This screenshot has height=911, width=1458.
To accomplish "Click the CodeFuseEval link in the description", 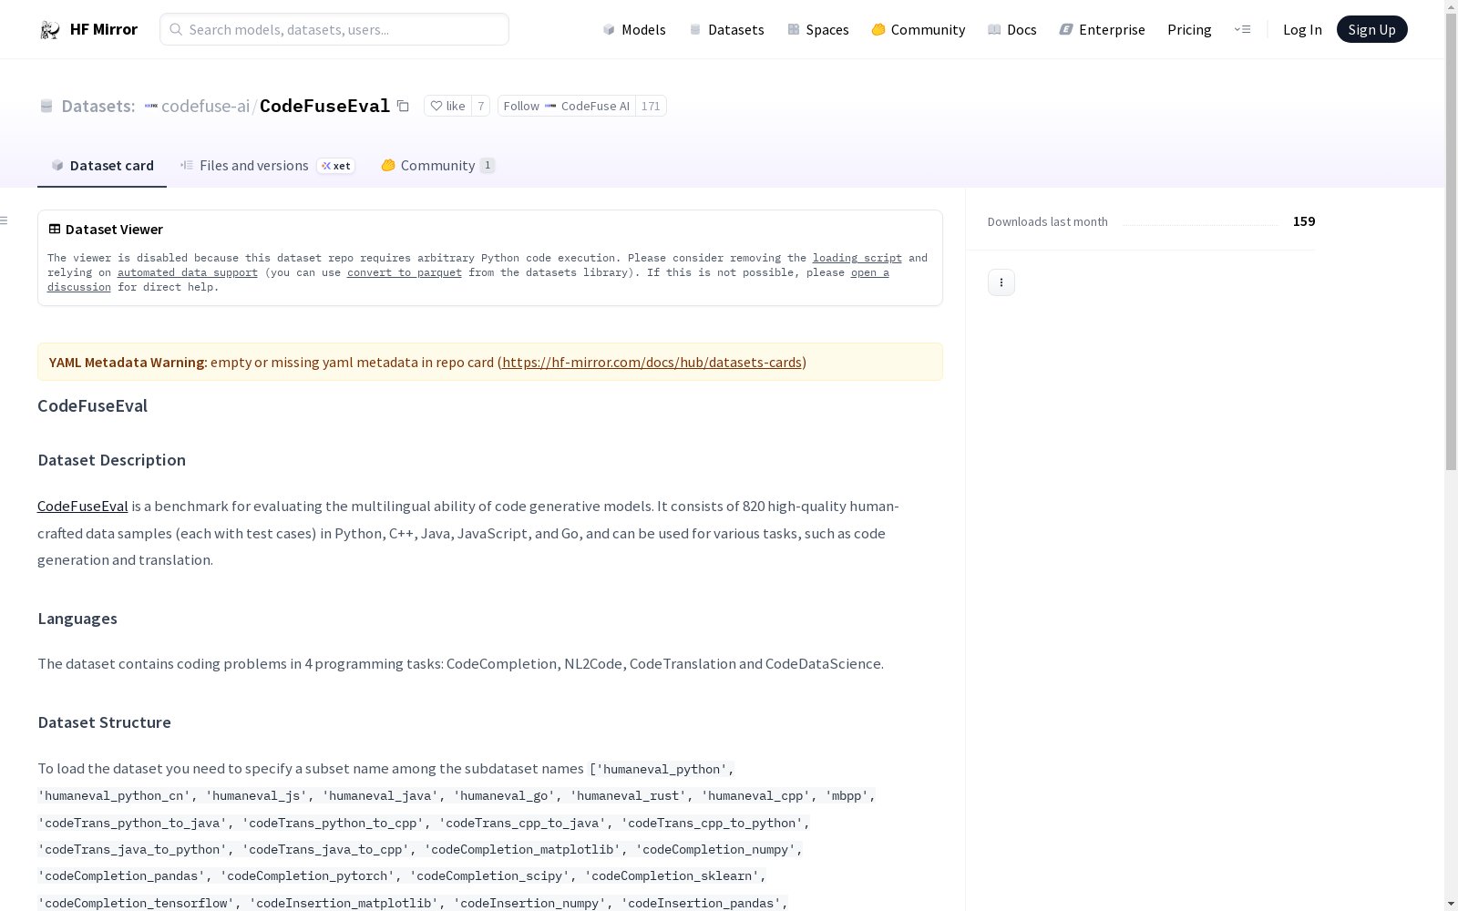I will click(83, 507).
